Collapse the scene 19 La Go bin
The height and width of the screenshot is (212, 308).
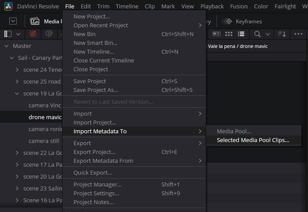point(17,93)
